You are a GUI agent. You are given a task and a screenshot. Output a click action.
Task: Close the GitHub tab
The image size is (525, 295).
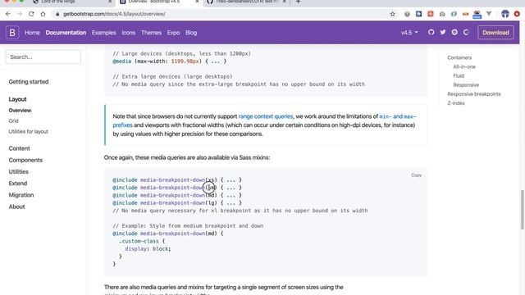tap(285, 2)
